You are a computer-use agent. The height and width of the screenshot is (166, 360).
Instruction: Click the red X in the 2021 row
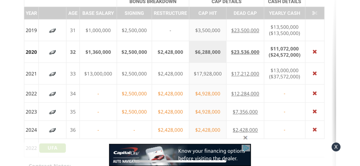tap(315, 73)
